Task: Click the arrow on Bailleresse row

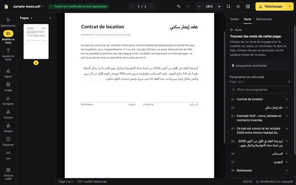Action: coord(286,171)
